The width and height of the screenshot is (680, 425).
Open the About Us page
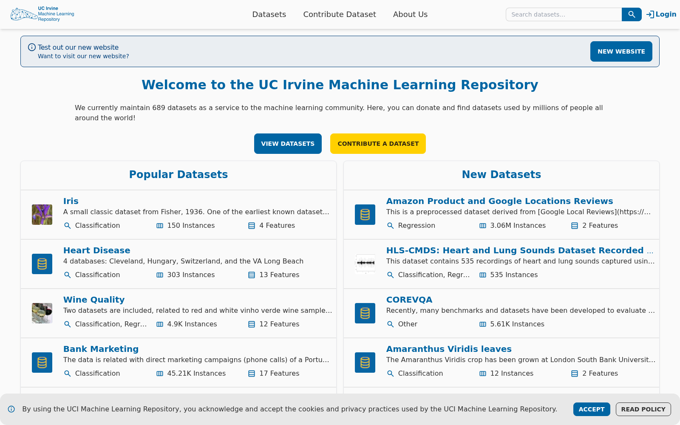pos(410,14)
